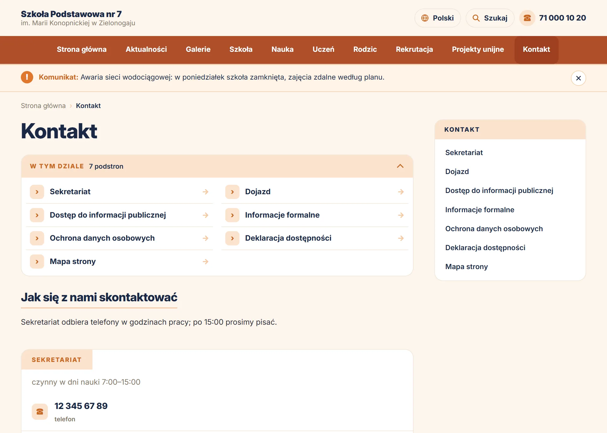Image resolution: width=607 pixels, height=433 pixels.
Task: Select the Kontakt navigation tab
Action: click(536, 50)
